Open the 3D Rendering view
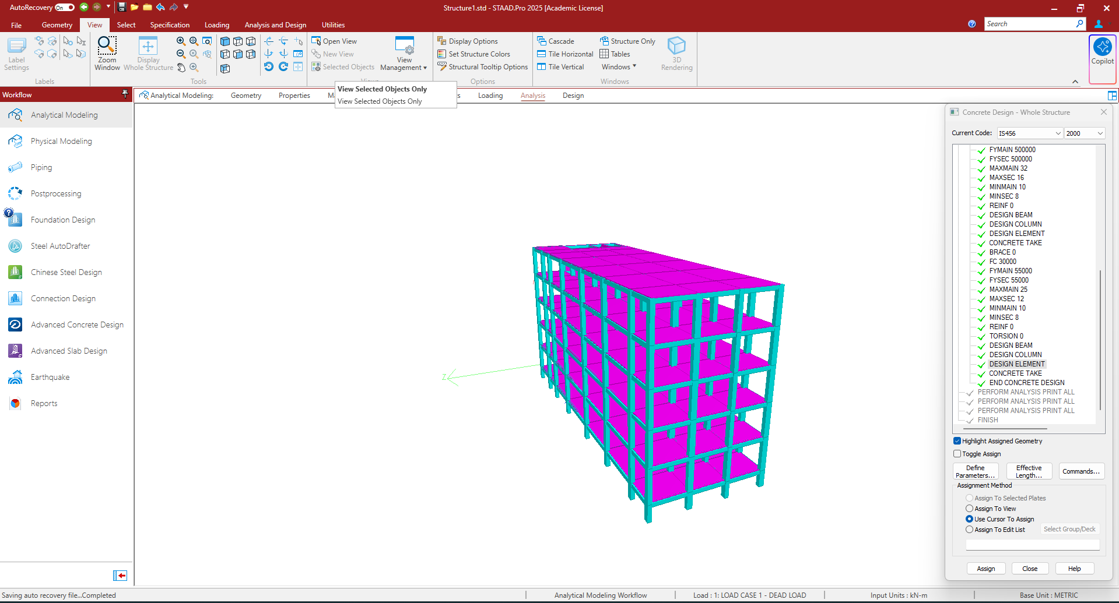1119x603 pixels. coord(676,53)
